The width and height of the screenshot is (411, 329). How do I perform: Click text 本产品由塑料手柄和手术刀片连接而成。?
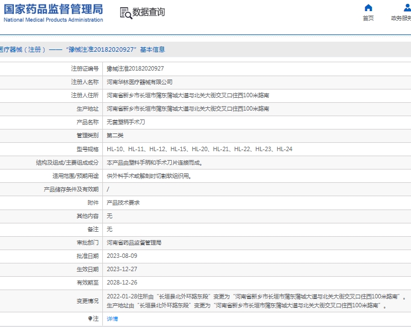pos(155,163)
